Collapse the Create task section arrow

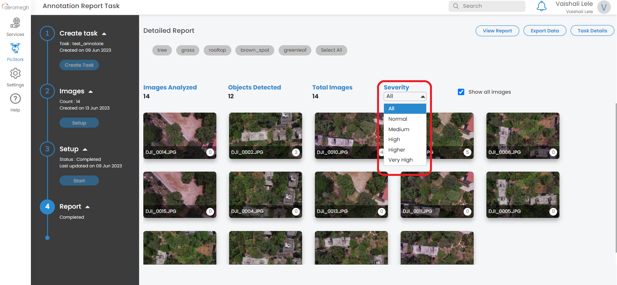click(x=104, y=34)
